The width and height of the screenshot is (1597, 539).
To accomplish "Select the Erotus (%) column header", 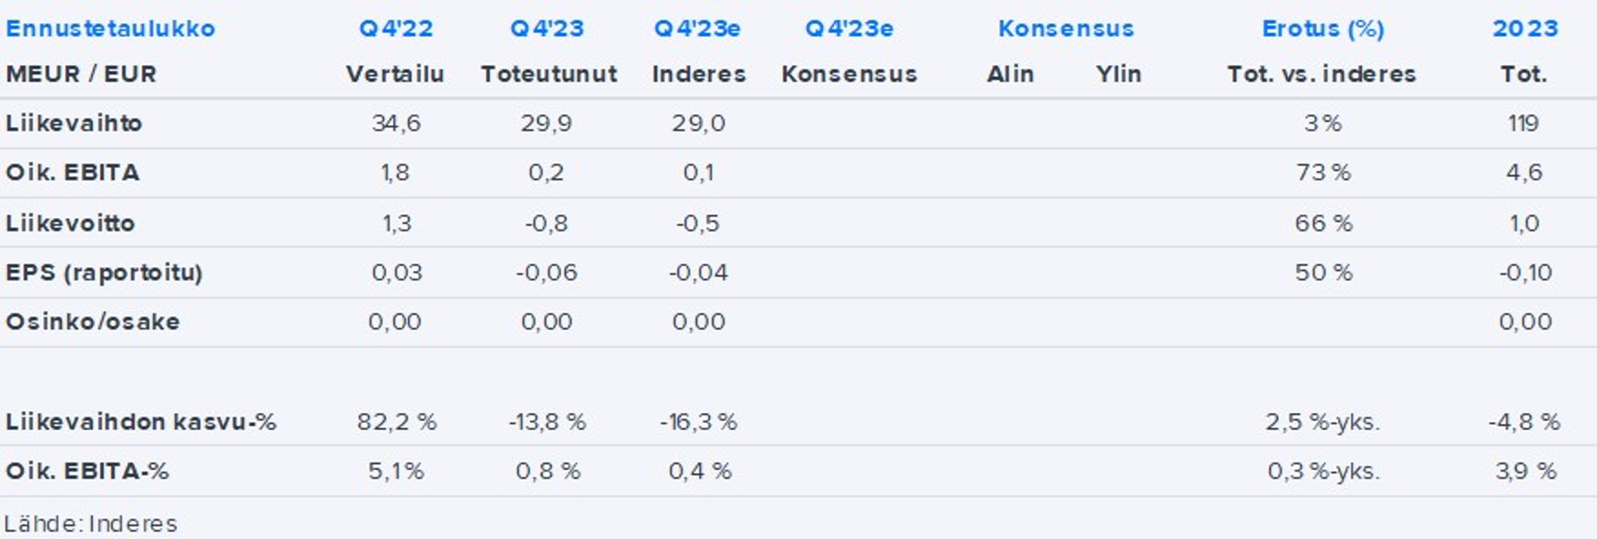I will click(x=1323, y=29).
